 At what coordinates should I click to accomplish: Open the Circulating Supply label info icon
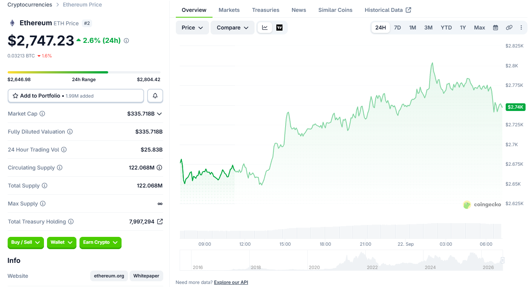point(60,168)
